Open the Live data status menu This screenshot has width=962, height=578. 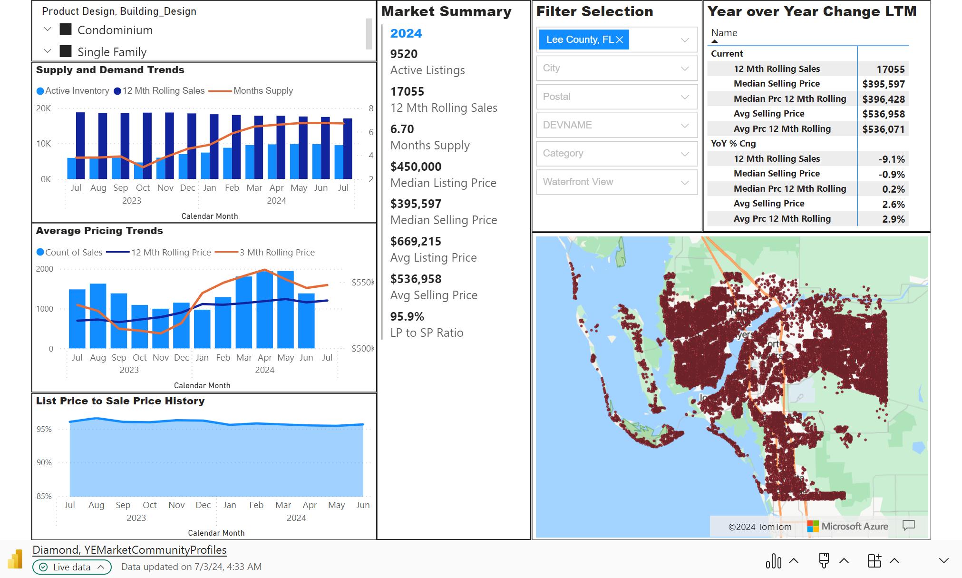point(72,567)
